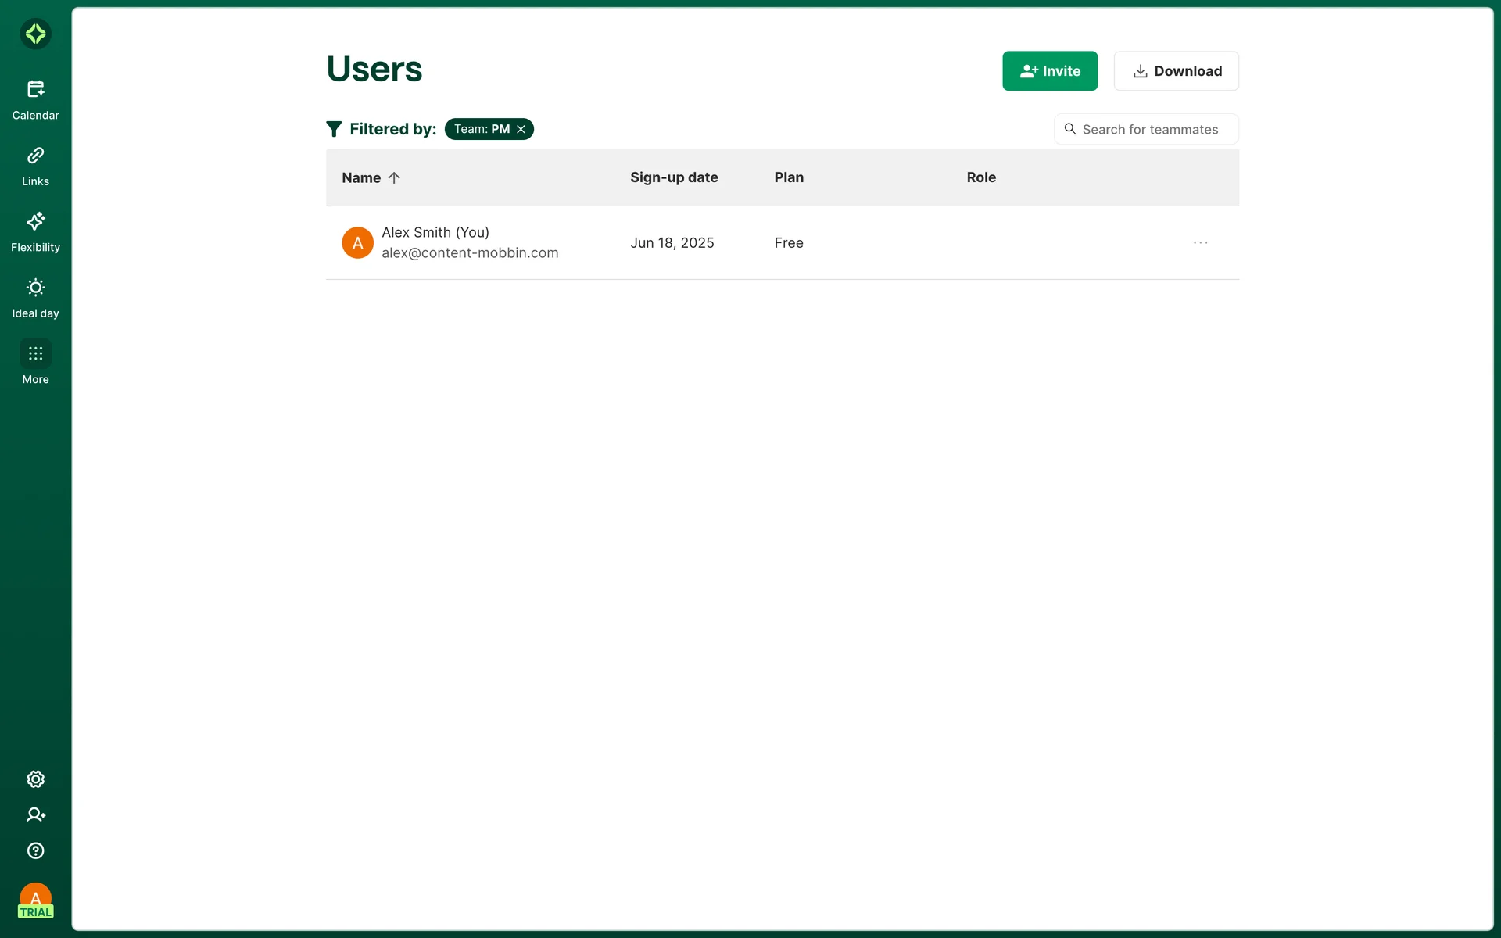Click the add teammate icon in the sidebar
The width and height of the screenshot is (1501, 938).
(x=35, y=814)
